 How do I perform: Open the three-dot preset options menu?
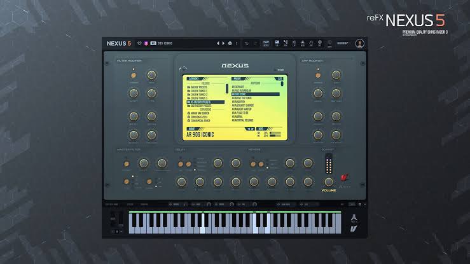[x=237, y=43]
